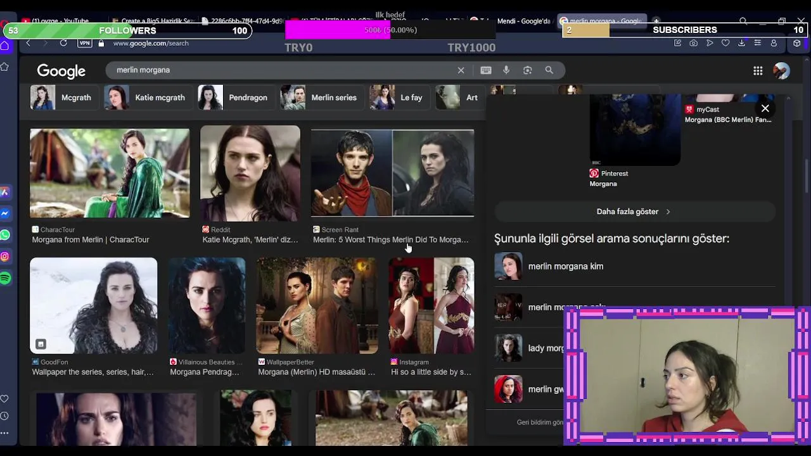Open sidebar more options three dots
Viewport: 811px width, 456px height.
click(4, 433)
